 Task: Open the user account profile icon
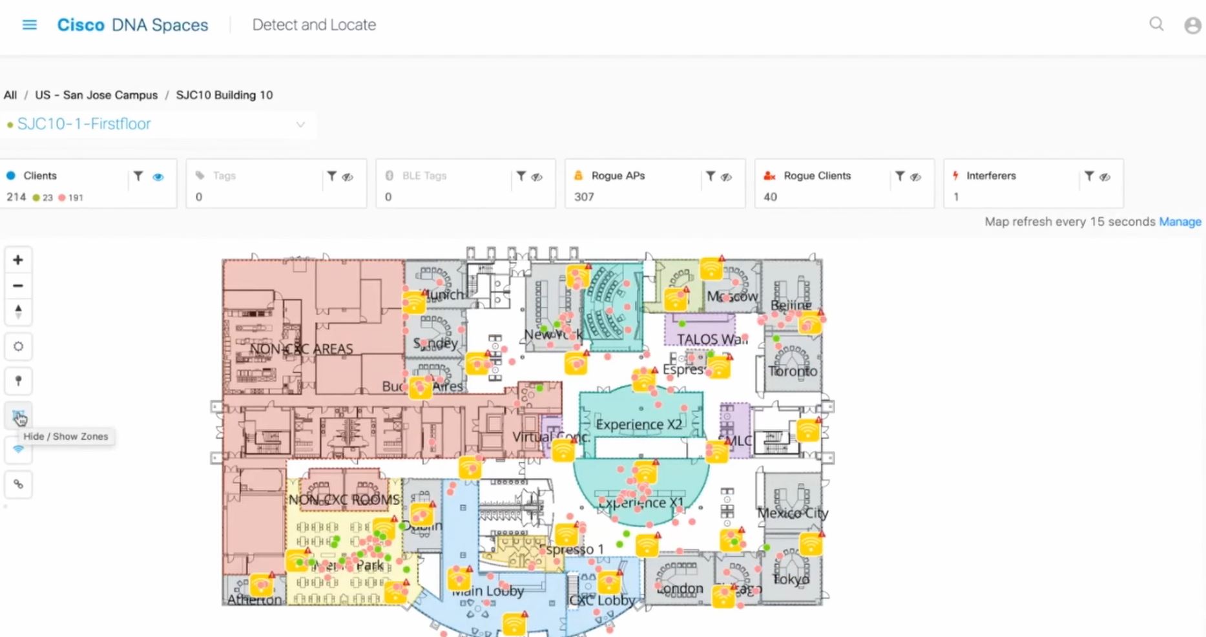coord(1192,25)
